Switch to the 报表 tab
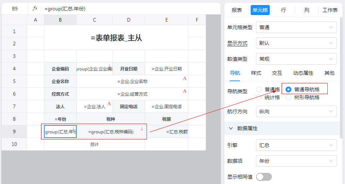The image size is (345, 184). (x=237, y=10)
